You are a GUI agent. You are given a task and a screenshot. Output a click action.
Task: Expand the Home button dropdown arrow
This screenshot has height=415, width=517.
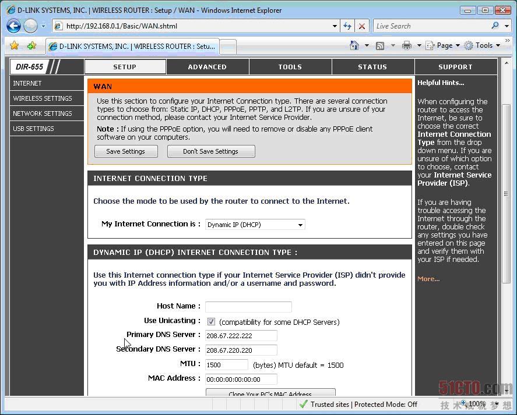click(x=367, y=45)
